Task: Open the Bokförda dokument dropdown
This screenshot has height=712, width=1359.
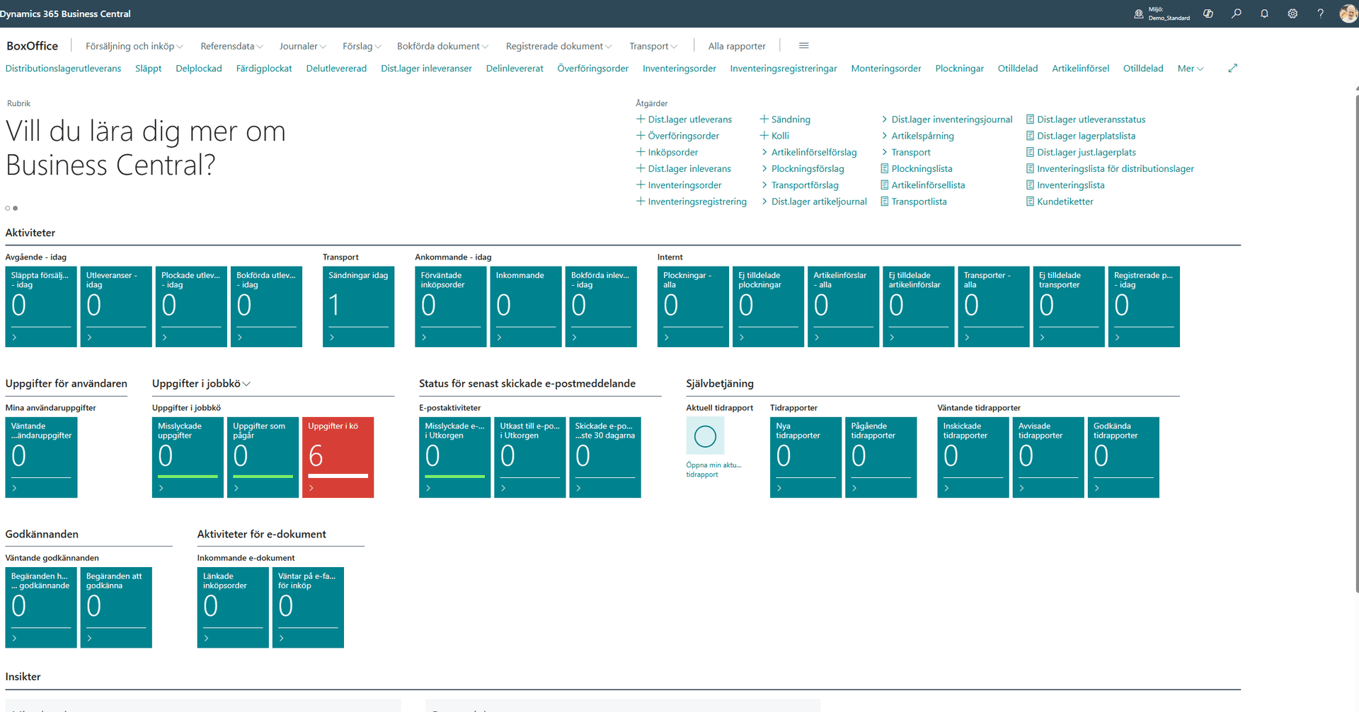Action: click(443, 46)
